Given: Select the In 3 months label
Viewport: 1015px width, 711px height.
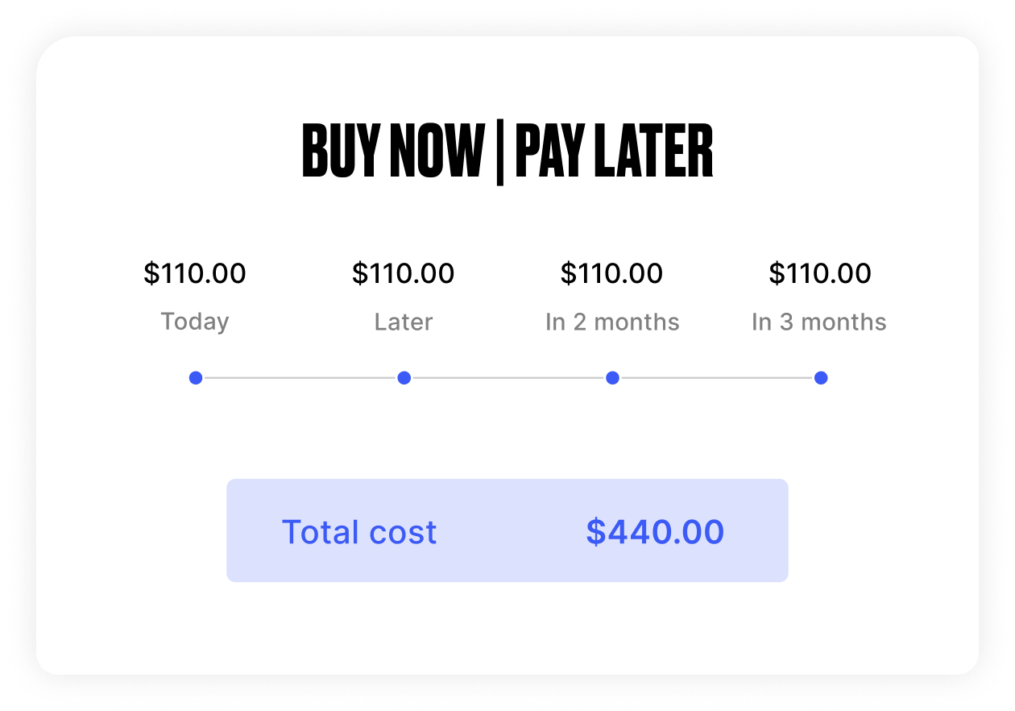Looking at the screenshot, I should pyautogui.click(x=819, y=322).
